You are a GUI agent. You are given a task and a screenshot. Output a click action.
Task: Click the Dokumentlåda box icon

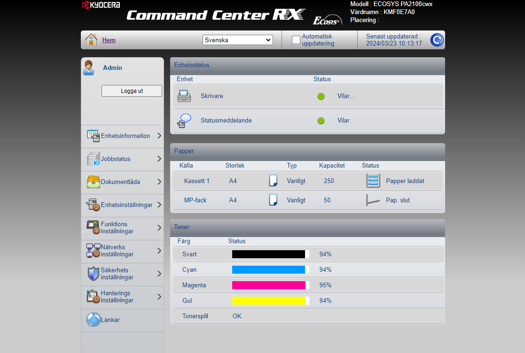93,182
